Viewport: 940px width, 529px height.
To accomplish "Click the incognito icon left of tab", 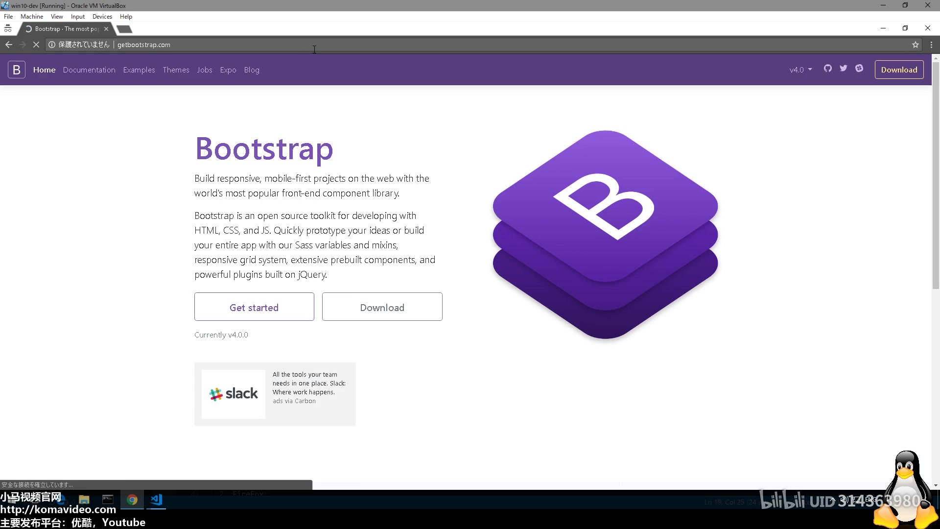I will (8, 28).
